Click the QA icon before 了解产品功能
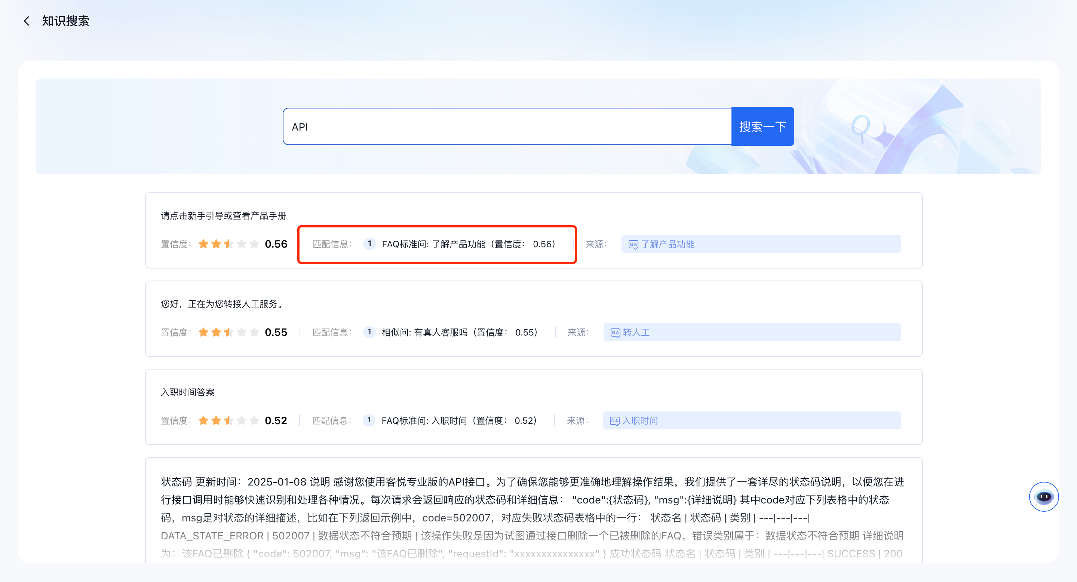The height and width of the screenshot is (582, 1077). click(633, 245)
